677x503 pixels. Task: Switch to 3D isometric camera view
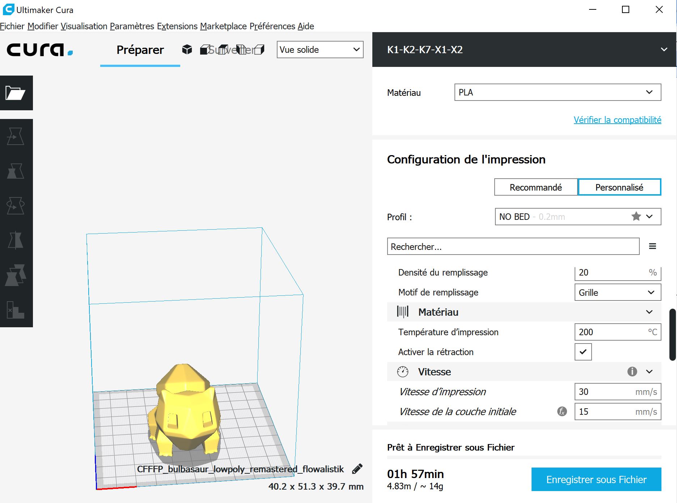[187, 50]
